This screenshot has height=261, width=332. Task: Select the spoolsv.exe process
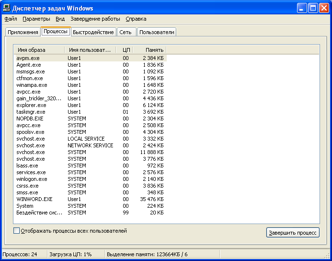[x=91, y=132]
